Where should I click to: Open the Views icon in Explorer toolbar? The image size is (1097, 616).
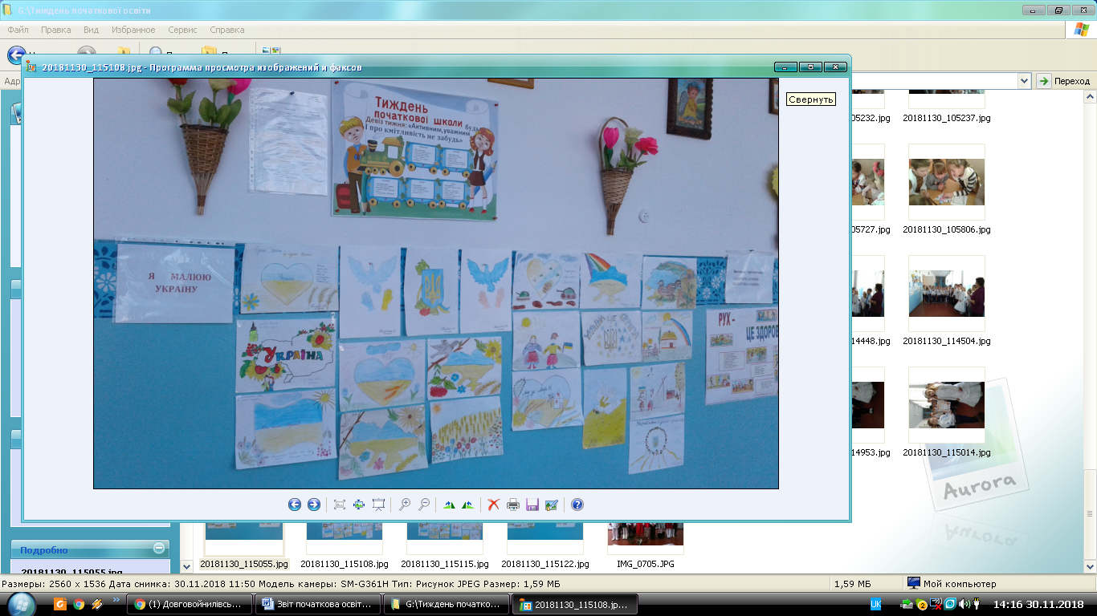[270, 51]
